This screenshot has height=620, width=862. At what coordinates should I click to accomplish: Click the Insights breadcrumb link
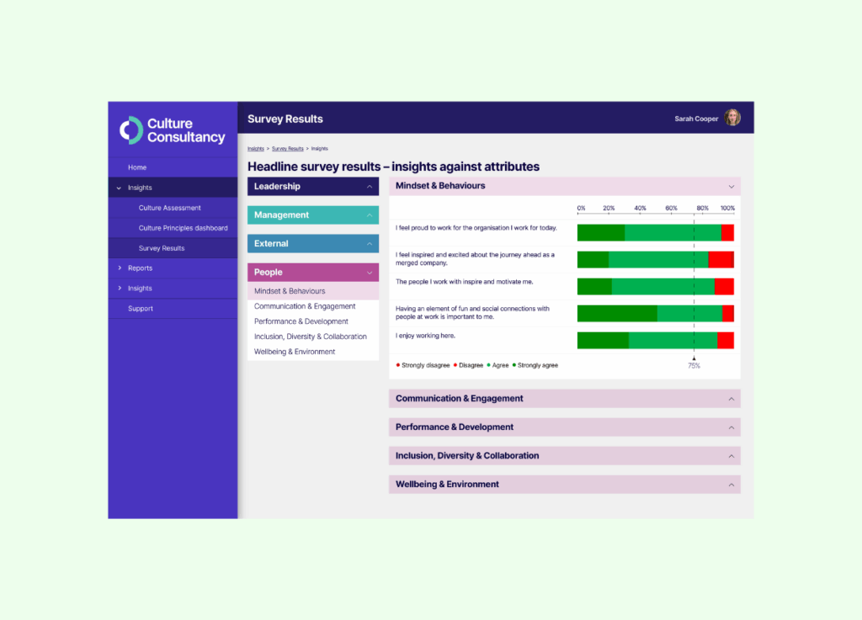(x=255, y=148)
